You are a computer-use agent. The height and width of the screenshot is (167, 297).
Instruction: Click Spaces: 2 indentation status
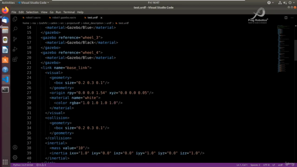pos(255,165)
